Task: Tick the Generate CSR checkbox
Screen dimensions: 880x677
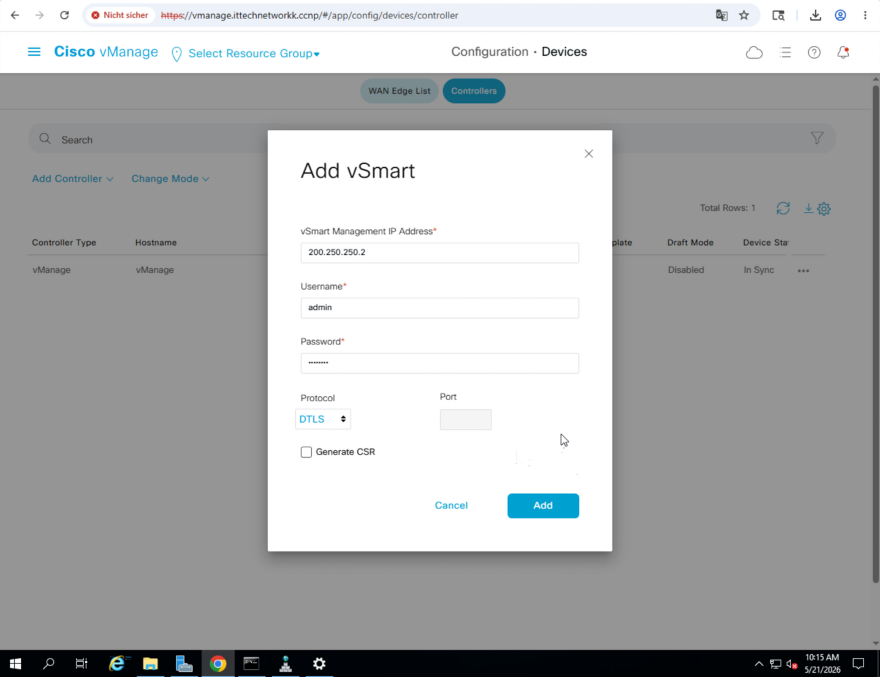Action: coord(306,452)
